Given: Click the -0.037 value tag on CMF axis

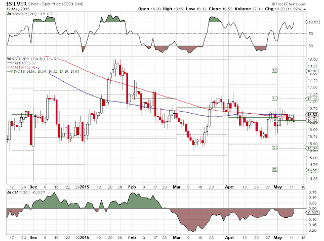Looking at the screenshot, I should (313, 213).
